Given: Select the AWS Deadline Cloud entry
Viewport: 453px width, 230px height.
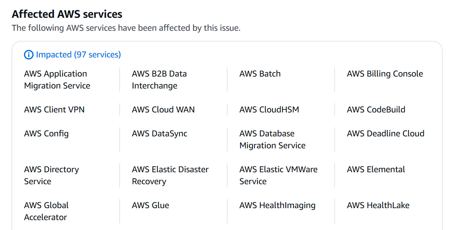Looking at the screenshot, I should (x=386, y=134).
